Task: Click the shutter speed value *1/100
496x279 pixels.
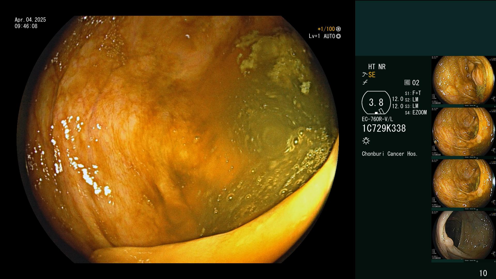Action: pyautogui.click(x=326, y=29)
